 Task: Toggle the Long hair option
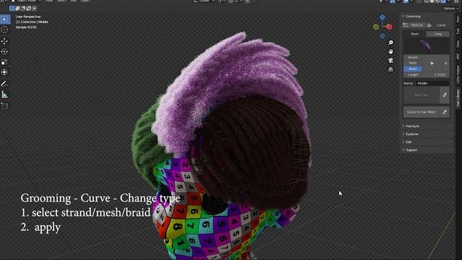click(438, 34)
